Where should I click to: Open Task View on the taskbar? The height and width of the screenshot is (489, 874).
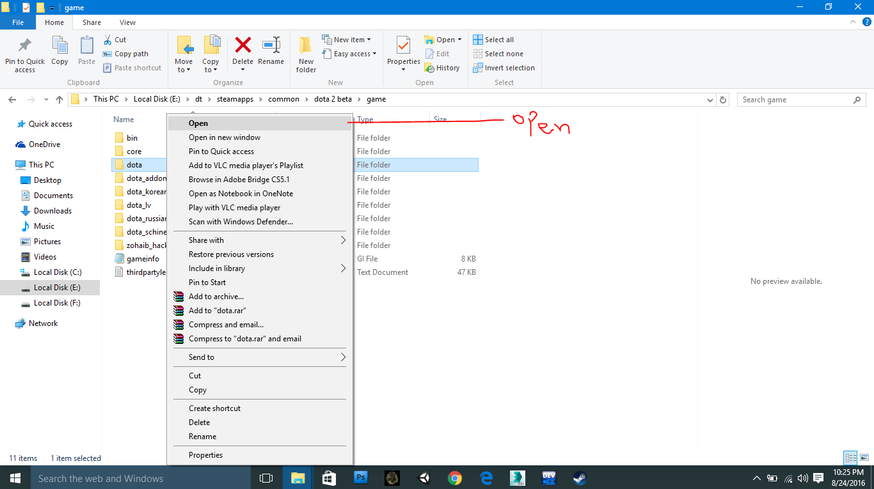pos(266,477)
